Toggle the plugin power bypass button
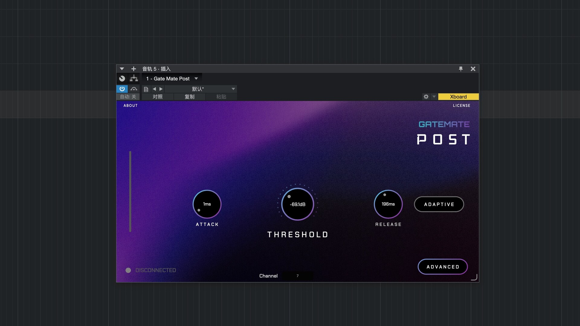Image resolution: width=580 pixels, height=326 pixels. pyautogui.click(x=122, y=89)
